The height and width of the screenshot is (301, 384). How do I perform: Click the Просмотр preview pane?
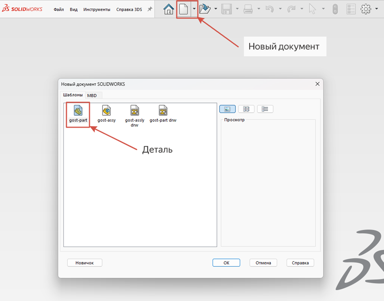click(268, 183)
